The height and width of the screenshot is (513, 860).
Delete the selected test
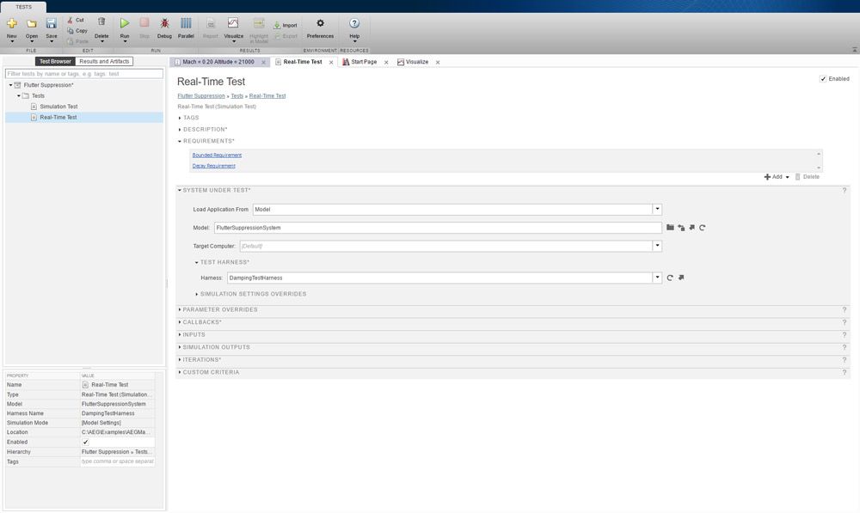pyautogui.click(x=102, y=25)
